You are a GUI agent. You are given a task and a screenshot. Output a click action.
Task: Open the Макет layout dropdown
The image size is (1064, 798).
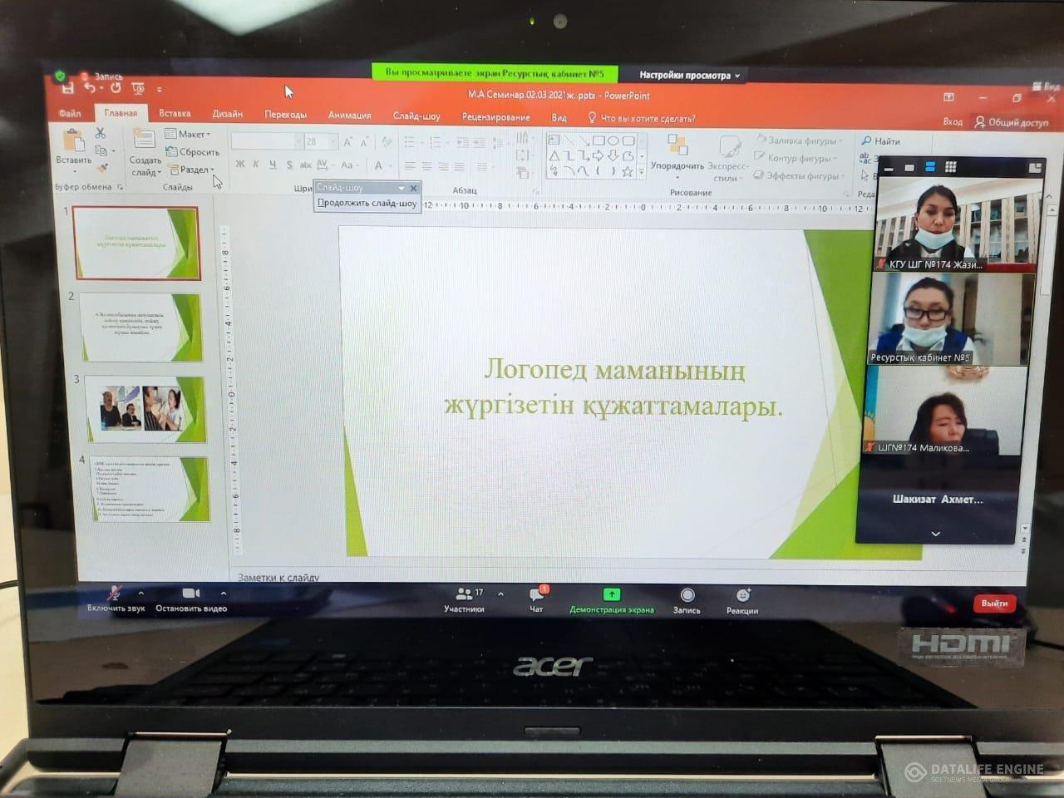coord(190,134)
